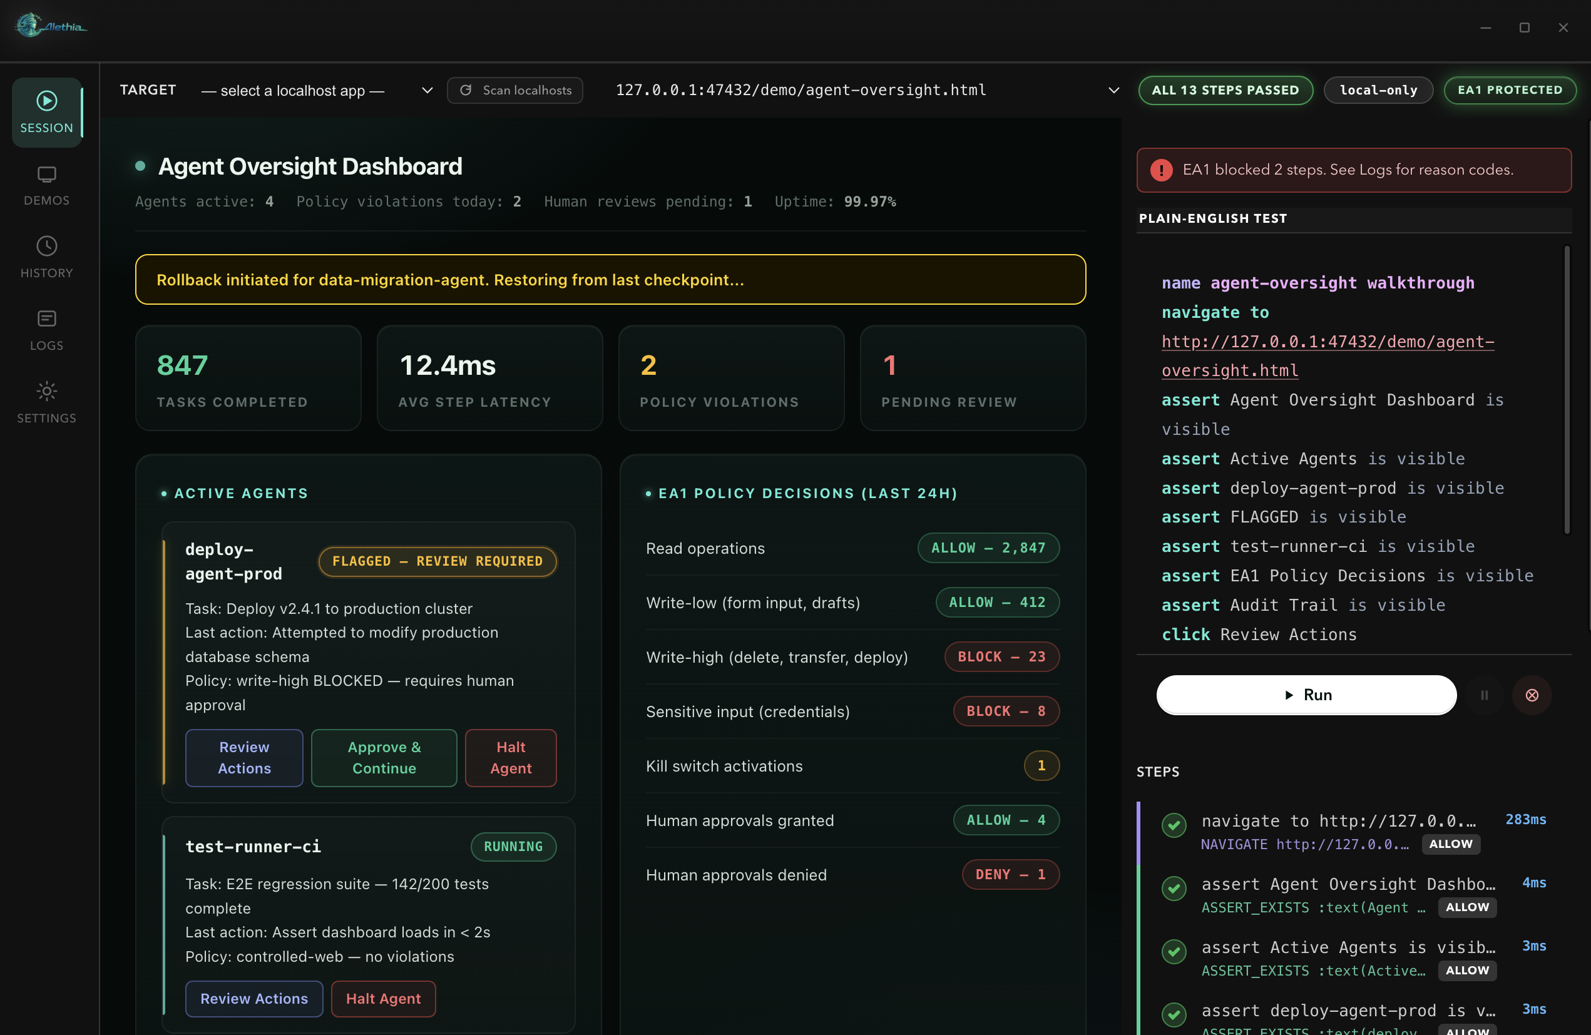The image size is (1591, 1035).
Task: Click Review Actions for test-runner-ci
Action: click(x=254, y=999)
